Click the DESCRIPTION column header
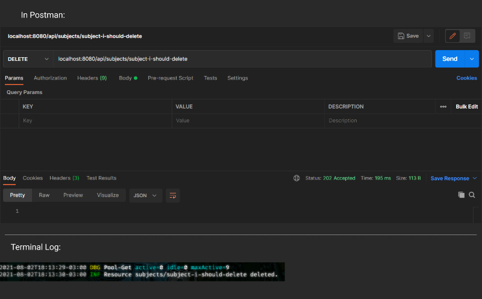482x299 pixels. pos(346,107)
